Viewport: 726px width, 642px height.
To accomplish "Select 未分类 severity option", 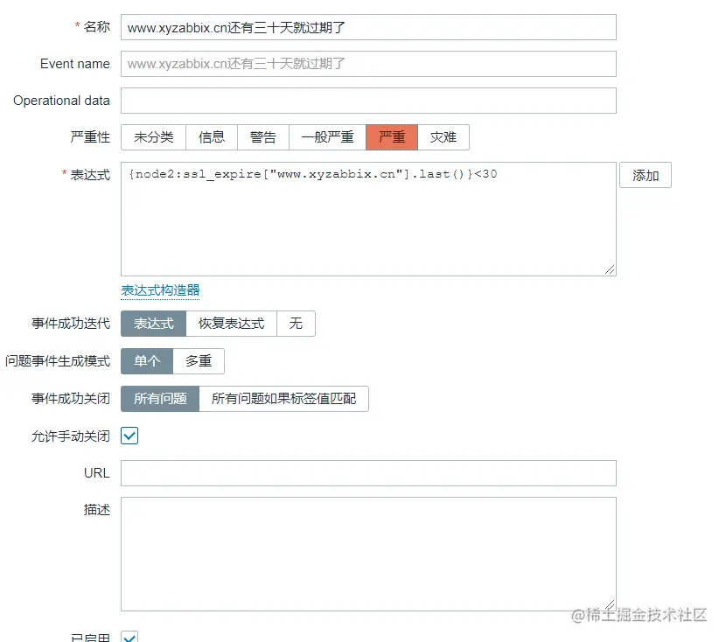I will [153, 137].
